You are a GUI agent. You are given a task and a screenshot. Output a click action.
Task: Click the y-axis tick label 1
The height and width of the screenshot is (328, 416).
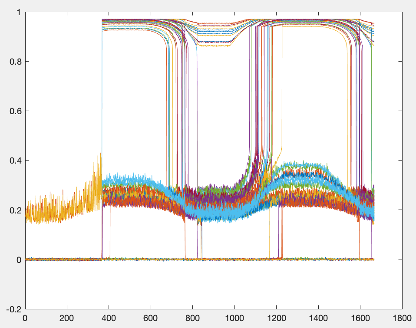[19, 12]
